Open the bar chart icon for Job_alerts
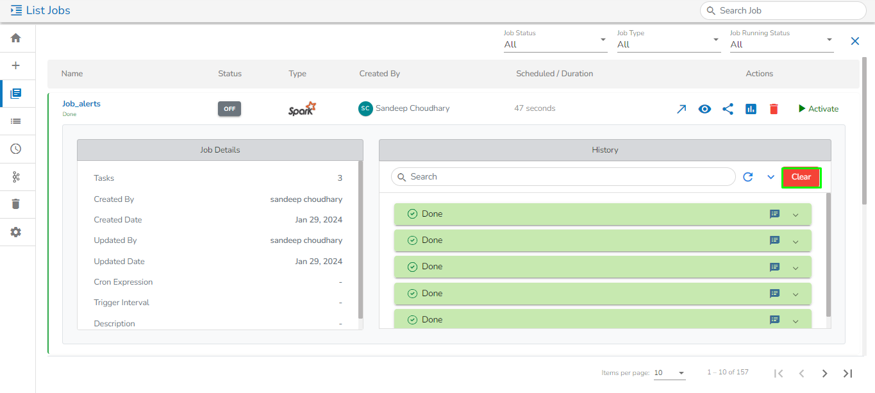 [x=751, y=109]
